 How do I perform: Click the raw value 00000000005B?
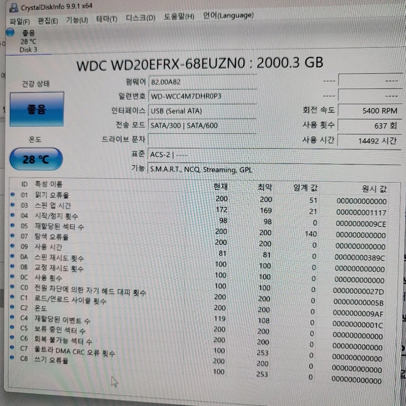(358, 302)
